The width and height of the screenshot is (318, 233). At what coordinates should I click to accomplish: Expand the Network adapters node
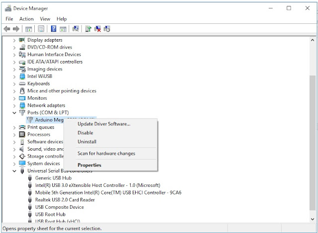click(14, 106)
